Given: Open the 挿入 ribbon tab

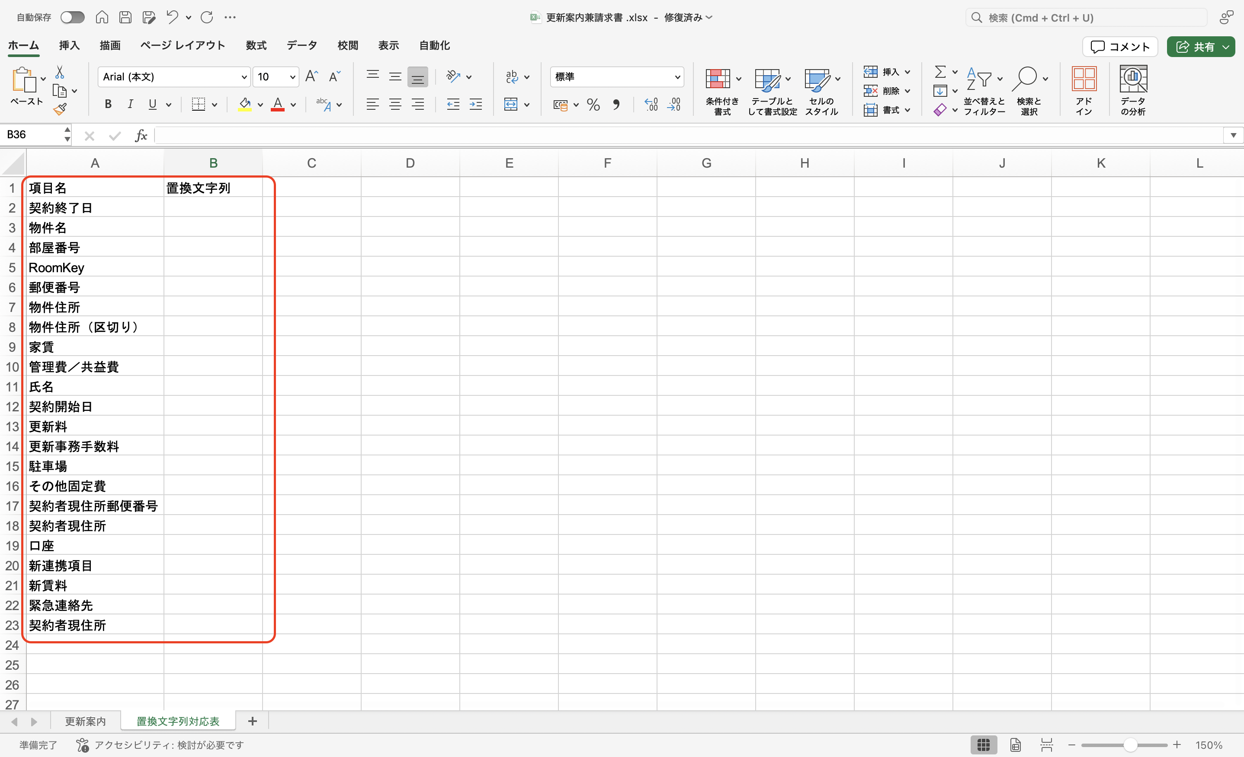Looking at the screenshot, I should [69, 45].
